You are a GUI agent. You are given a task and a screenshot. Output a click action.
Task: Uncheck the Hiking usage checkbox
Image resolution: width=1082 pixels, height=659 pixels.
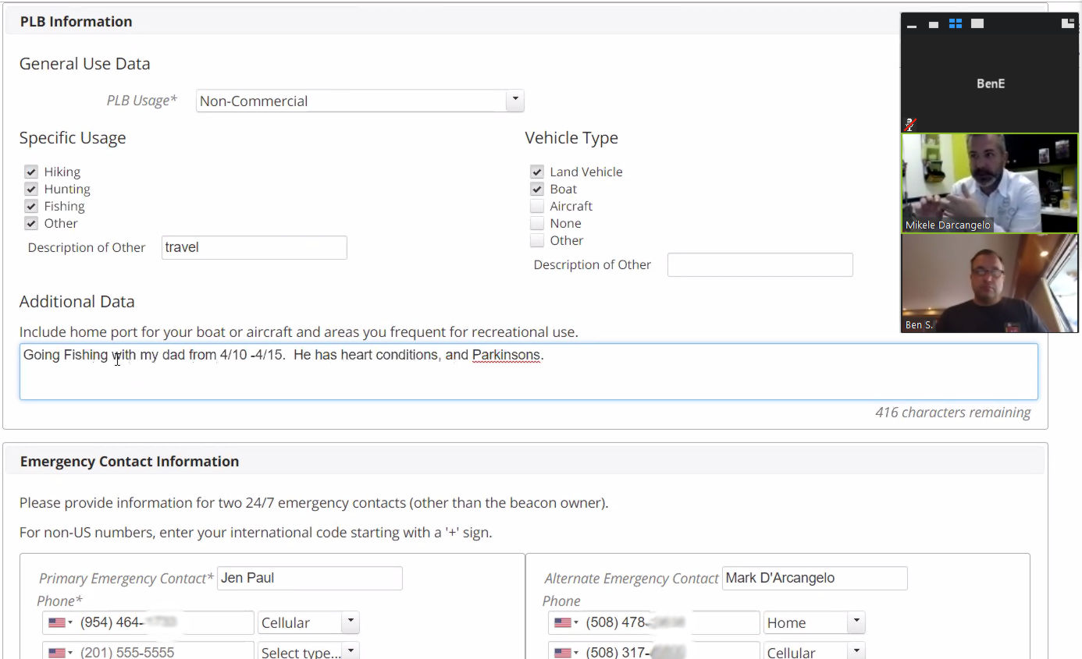pyautogui.click(x=31, y=172)
